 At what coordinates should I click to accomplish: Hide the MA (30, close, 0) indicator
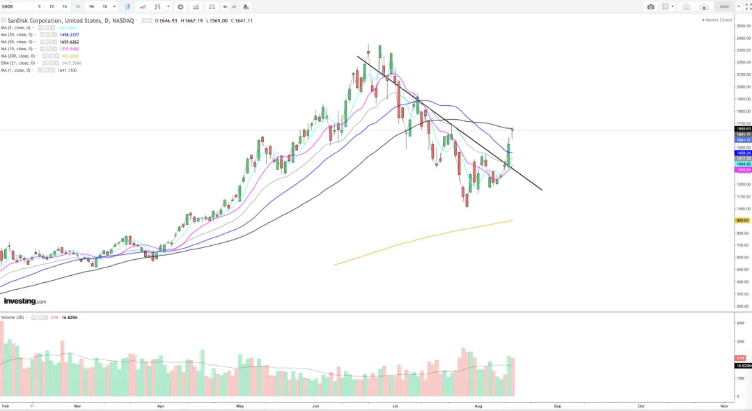pos(42,35)
